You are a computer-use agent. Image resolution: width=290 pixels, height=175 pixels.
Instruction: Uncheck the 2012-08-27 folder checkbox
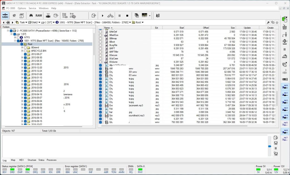pyautogui.click(x=25, y=54)
